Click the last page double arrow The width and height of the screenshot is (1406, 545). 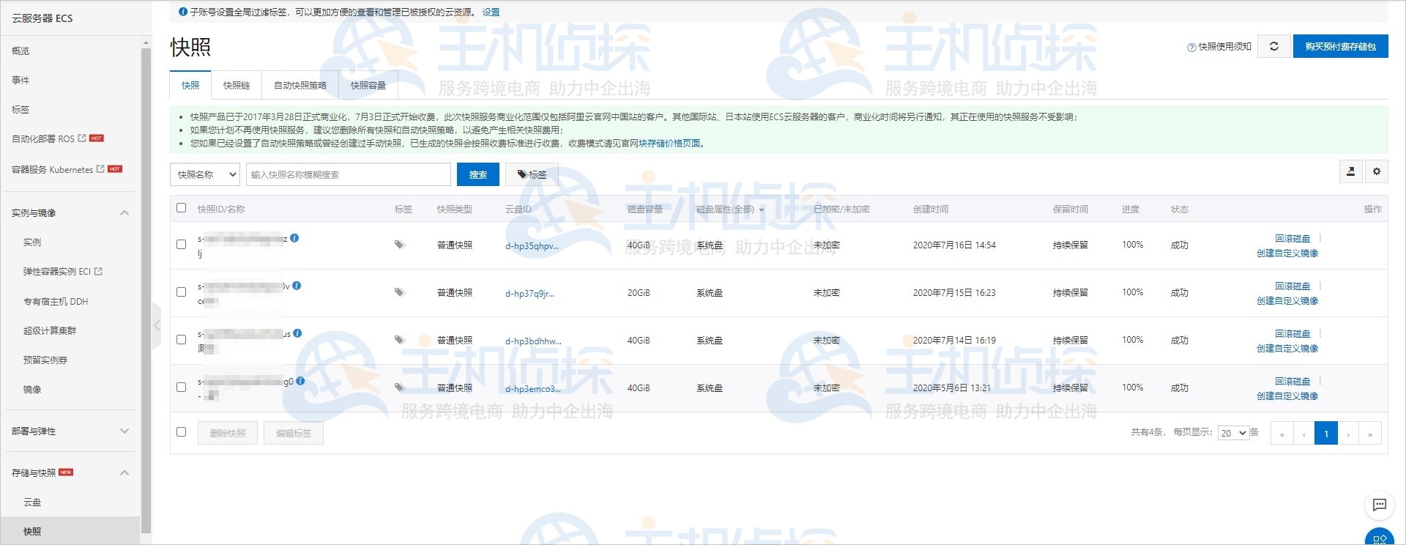(x=1370, y=433)
